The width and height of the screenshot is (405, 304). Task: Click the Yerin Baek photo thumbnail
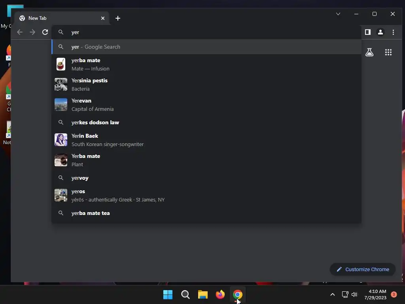click(x=61, y=140)
